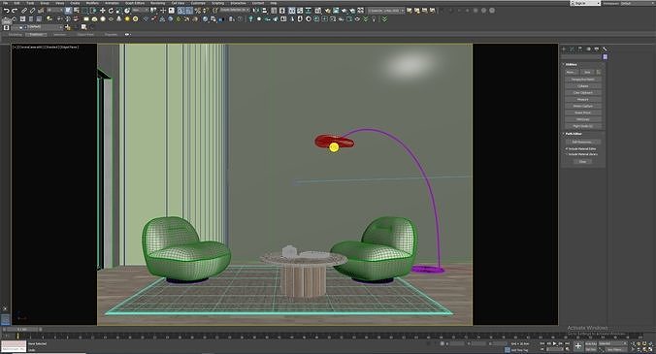Screen dimensions: 656x354
Task: Click the Redo arrow icon
Action: coord(15,11)
